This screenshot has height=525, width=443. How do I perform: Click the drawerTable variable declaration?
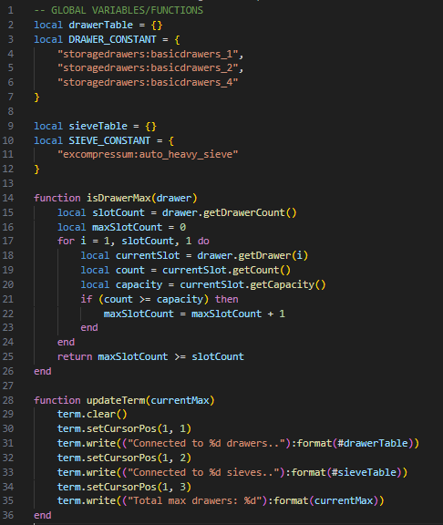pos(101,26)
